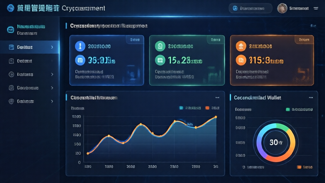Click the app logo in the header
325x183 pixels.
point(11,8)
